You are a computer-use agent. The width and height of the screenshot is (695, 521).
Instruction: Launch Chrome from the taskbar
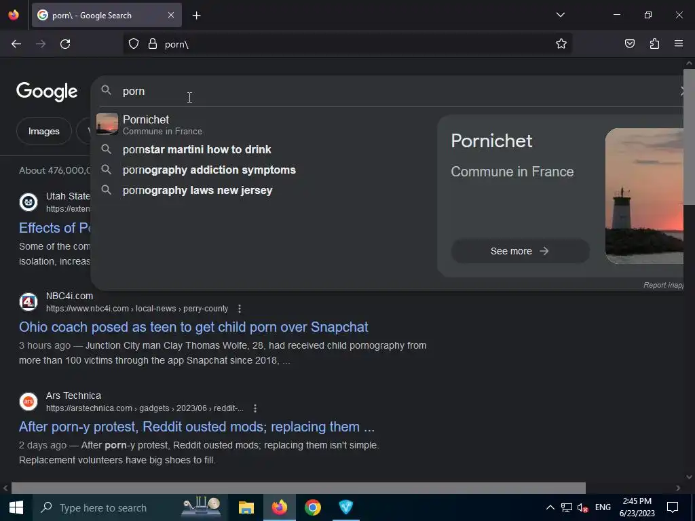(x=312, y=507)
